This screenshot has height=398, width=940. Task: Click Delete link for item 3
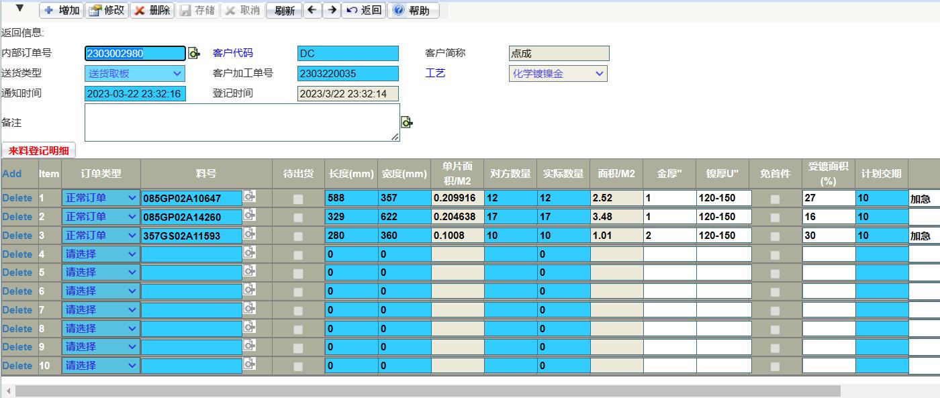pos(17,236)
